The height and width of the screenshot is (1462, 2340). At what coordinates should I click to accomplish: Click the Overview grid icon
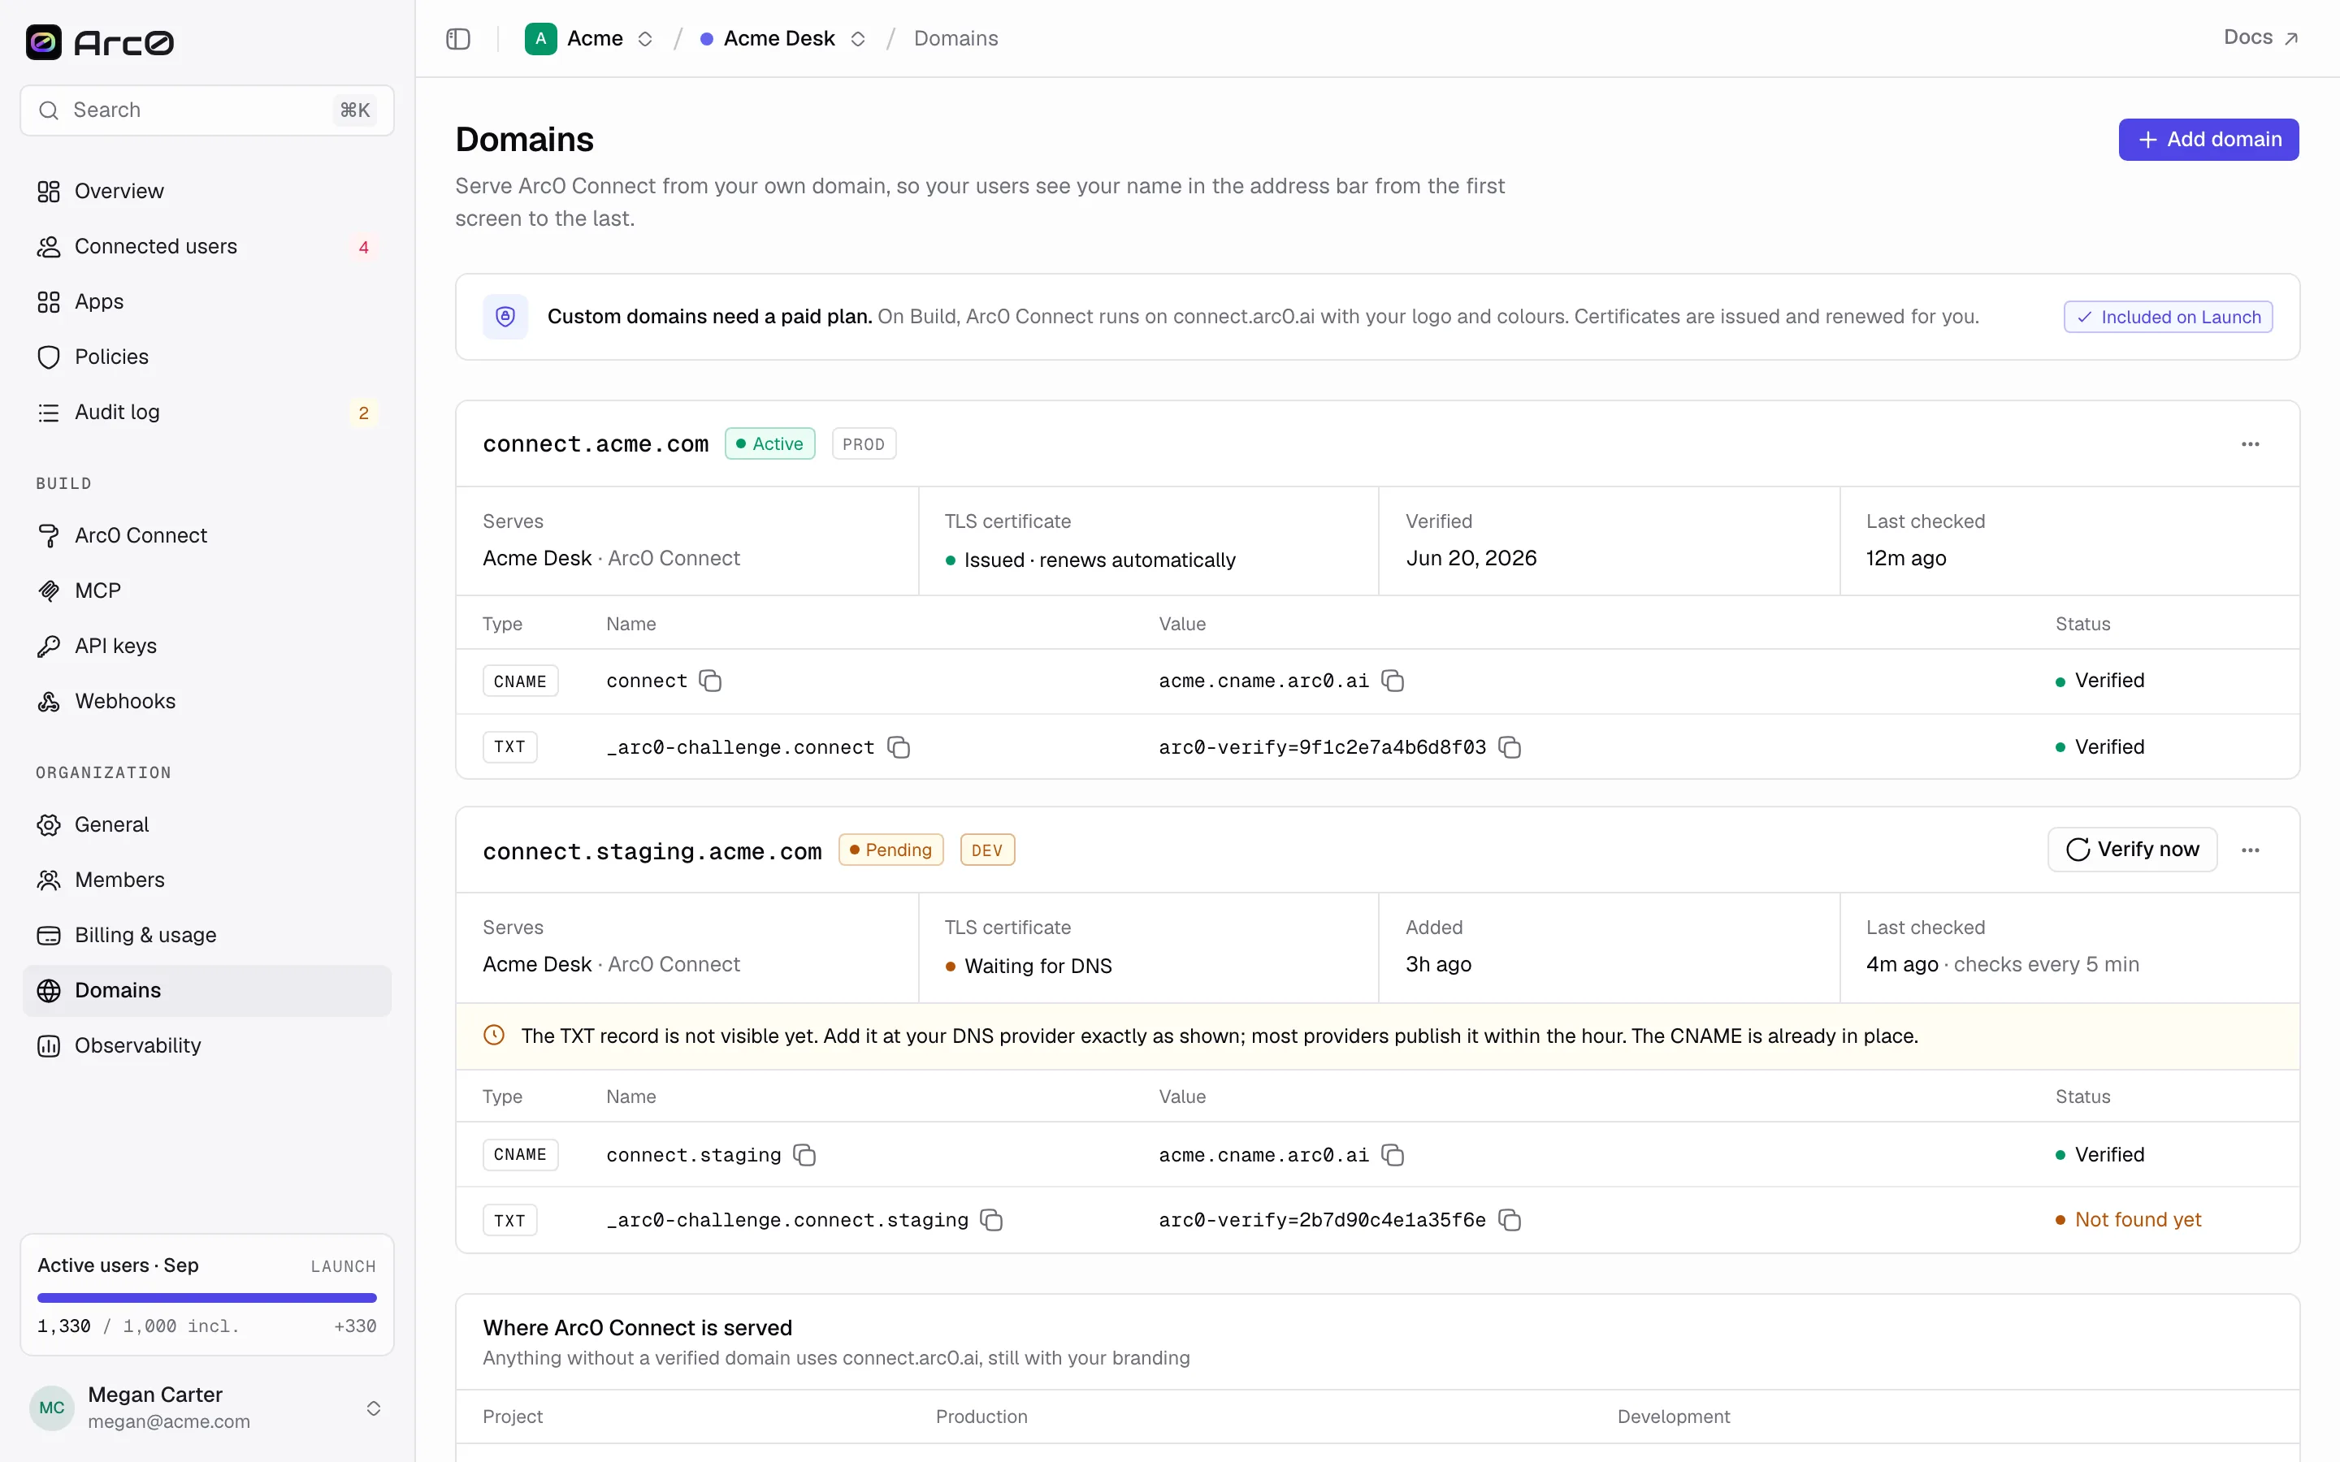click(49, 192)
